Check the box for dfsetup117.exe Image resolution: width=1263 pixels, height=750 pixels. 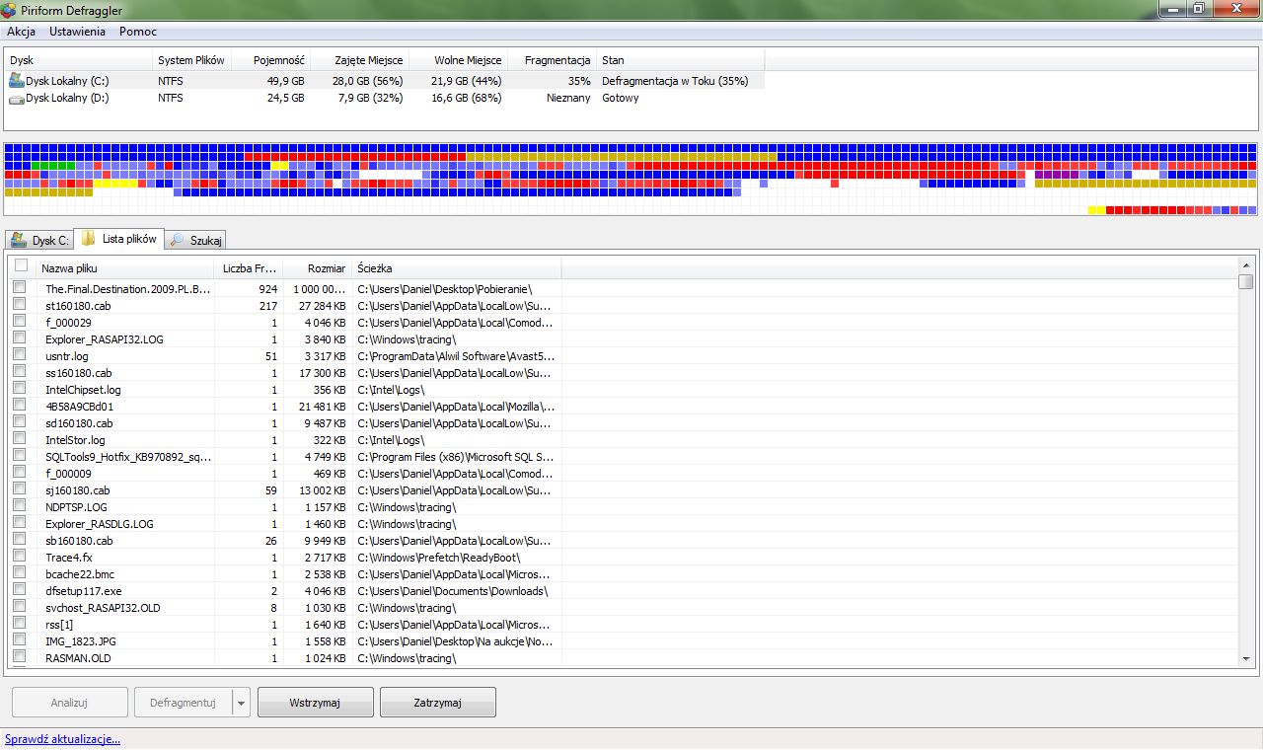pyautogui.click(x=19, y=589)
